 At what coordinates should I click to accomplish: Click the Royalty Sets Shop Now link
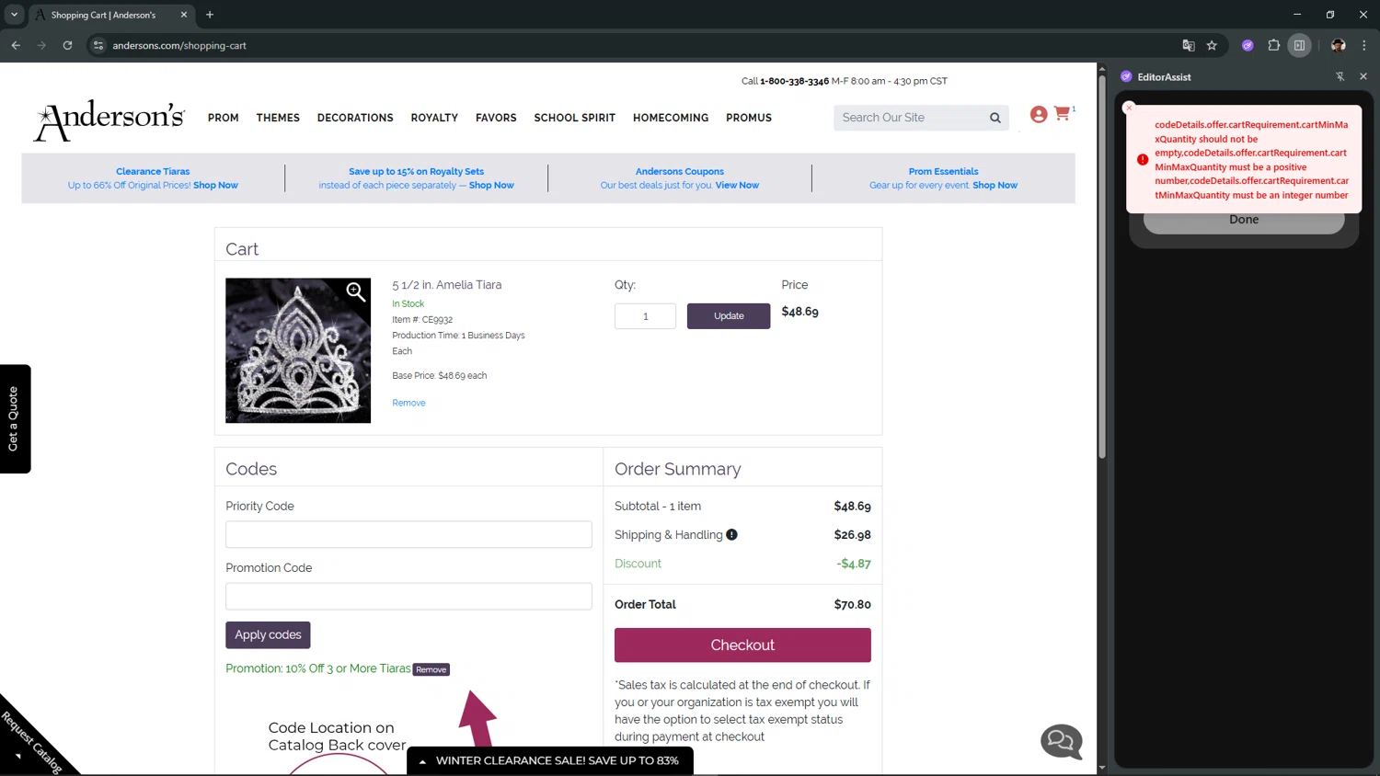(491, 186)
